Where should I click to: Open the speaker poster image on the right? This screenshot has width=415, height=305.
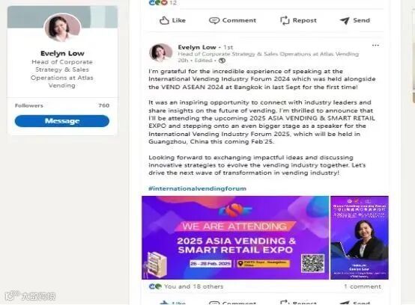pos(360,238)
